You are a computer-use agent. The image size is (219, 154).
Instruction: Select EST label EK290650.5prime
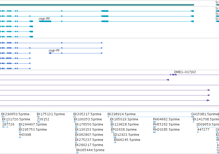15,114
